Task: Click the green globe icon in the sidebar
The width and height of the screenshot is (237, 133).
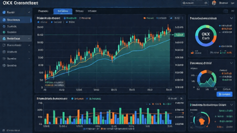Action: 4,32
